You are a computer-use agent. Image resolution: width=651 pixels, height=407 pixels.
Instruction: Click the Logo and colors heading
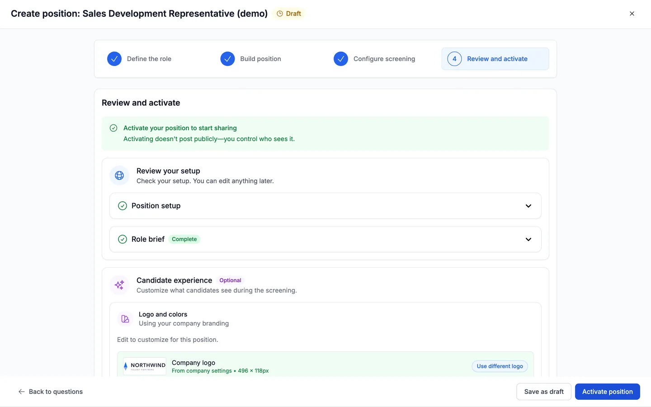point(163,314)
